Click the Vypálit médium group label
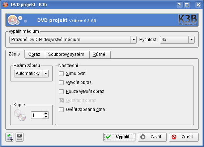The height and width of the screenshot is (147, 204). click(x=24, y=31)
